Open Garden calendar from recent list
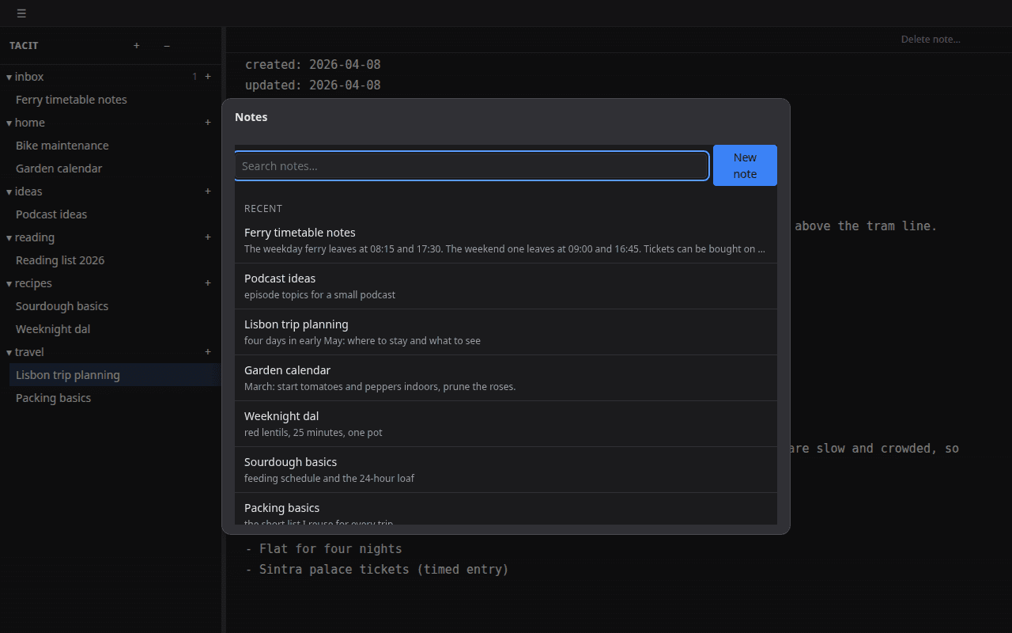This screenshot has width=1012, height=633. click(506, 378)
